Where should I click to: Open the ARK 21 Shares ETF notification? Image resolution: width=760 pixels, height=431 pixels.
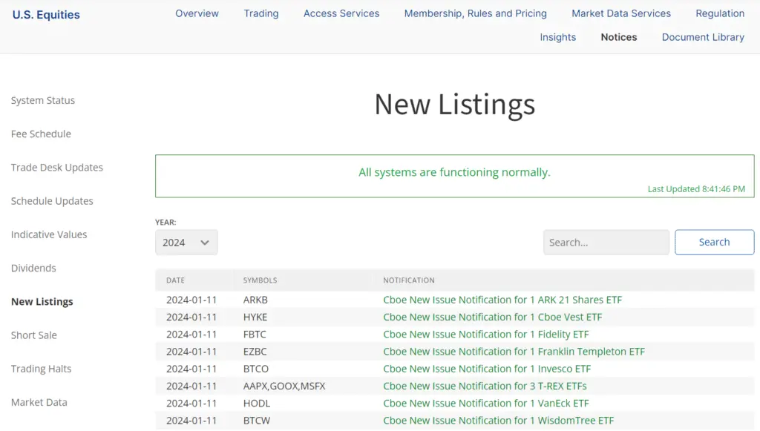[x=502, y=300]
